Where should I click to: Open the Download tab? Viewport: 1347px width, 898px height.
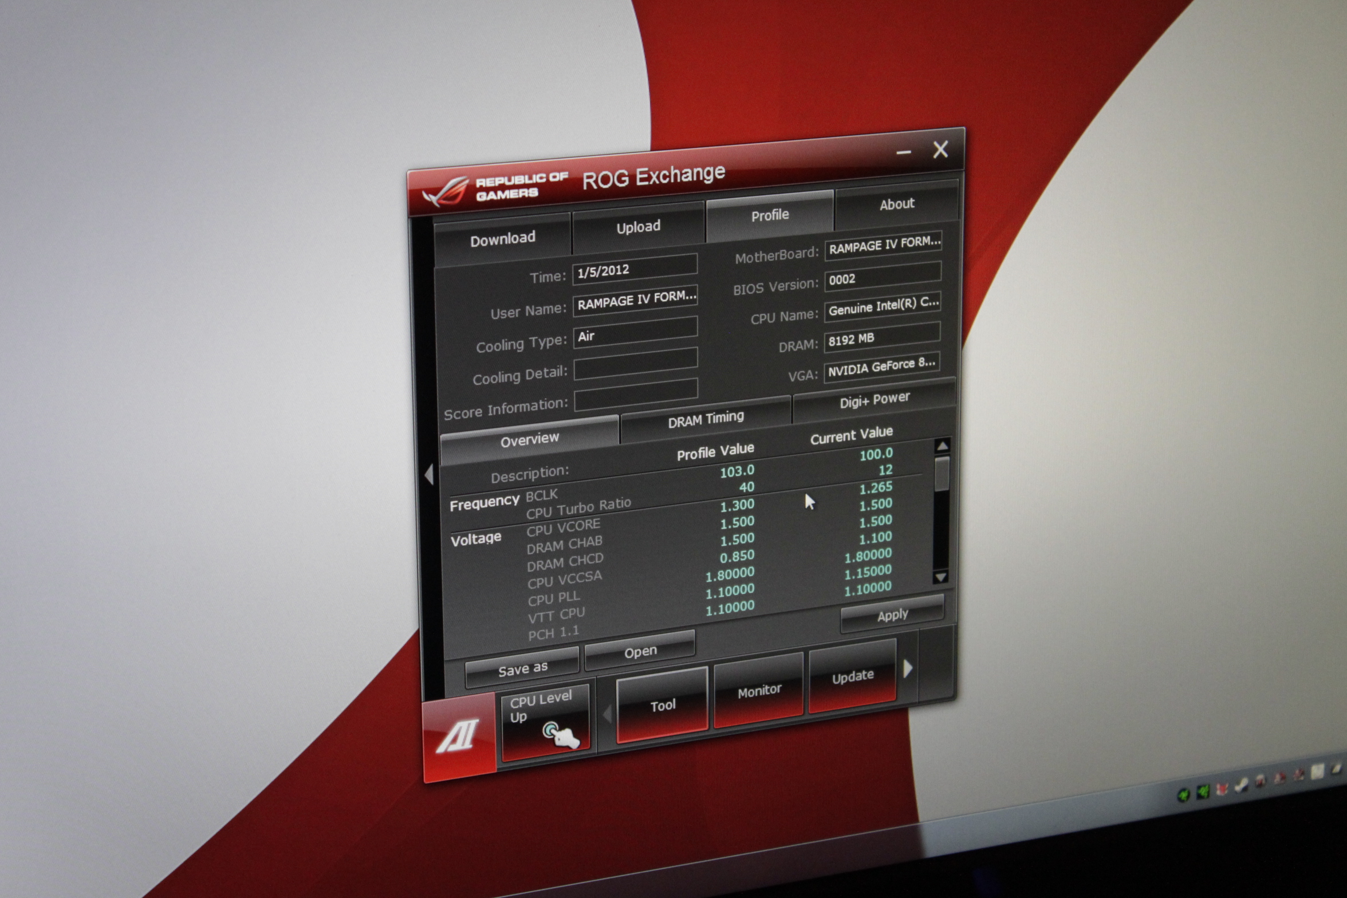[502, 239]
